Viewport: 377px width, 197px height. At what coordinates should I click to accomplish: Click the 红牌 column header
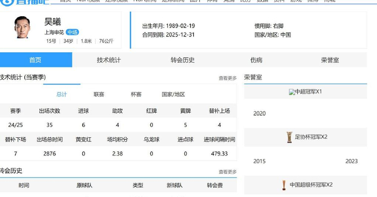click(x=151, y=111)
